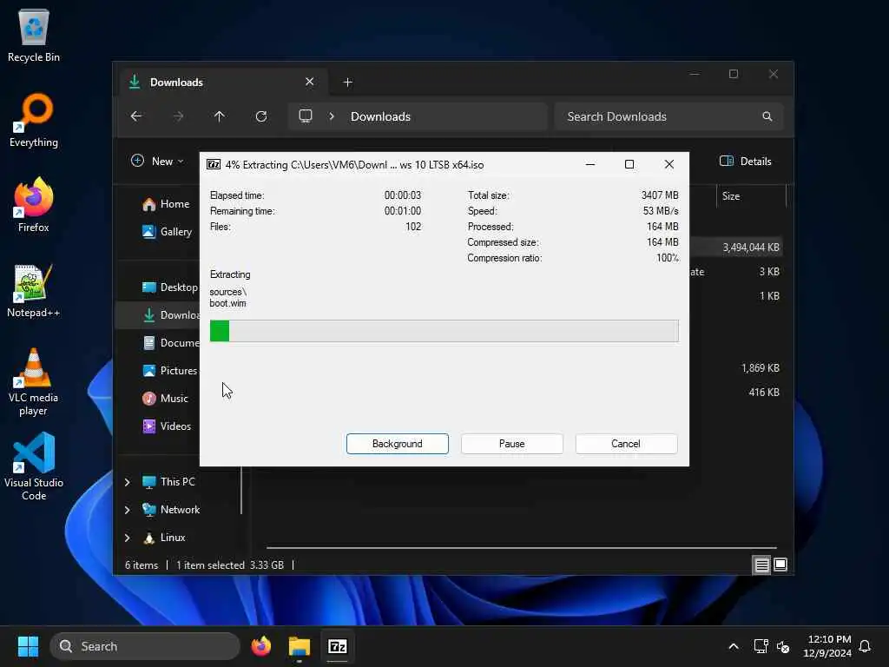Open the New dropdown in Explorer
Viewport: 889px width, 667px height.
158,161
